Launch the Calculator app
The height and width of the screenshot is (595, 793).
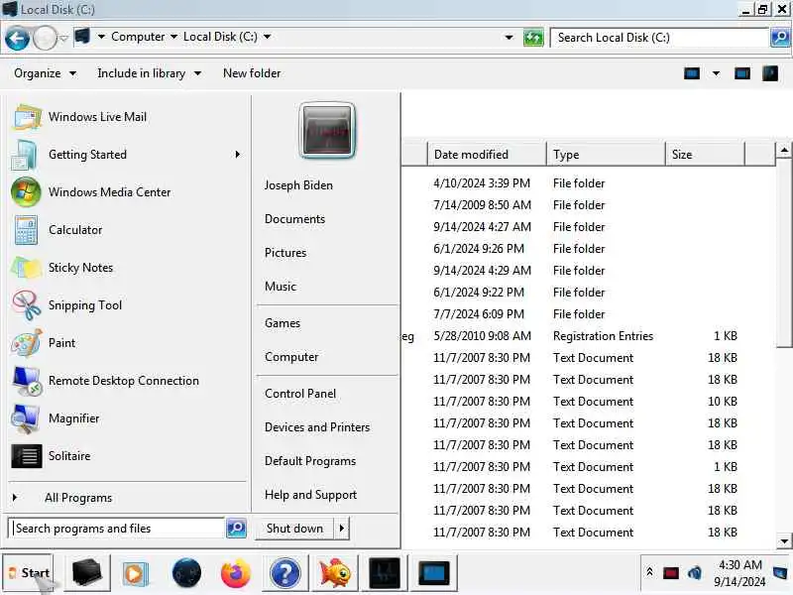[127, 230]
